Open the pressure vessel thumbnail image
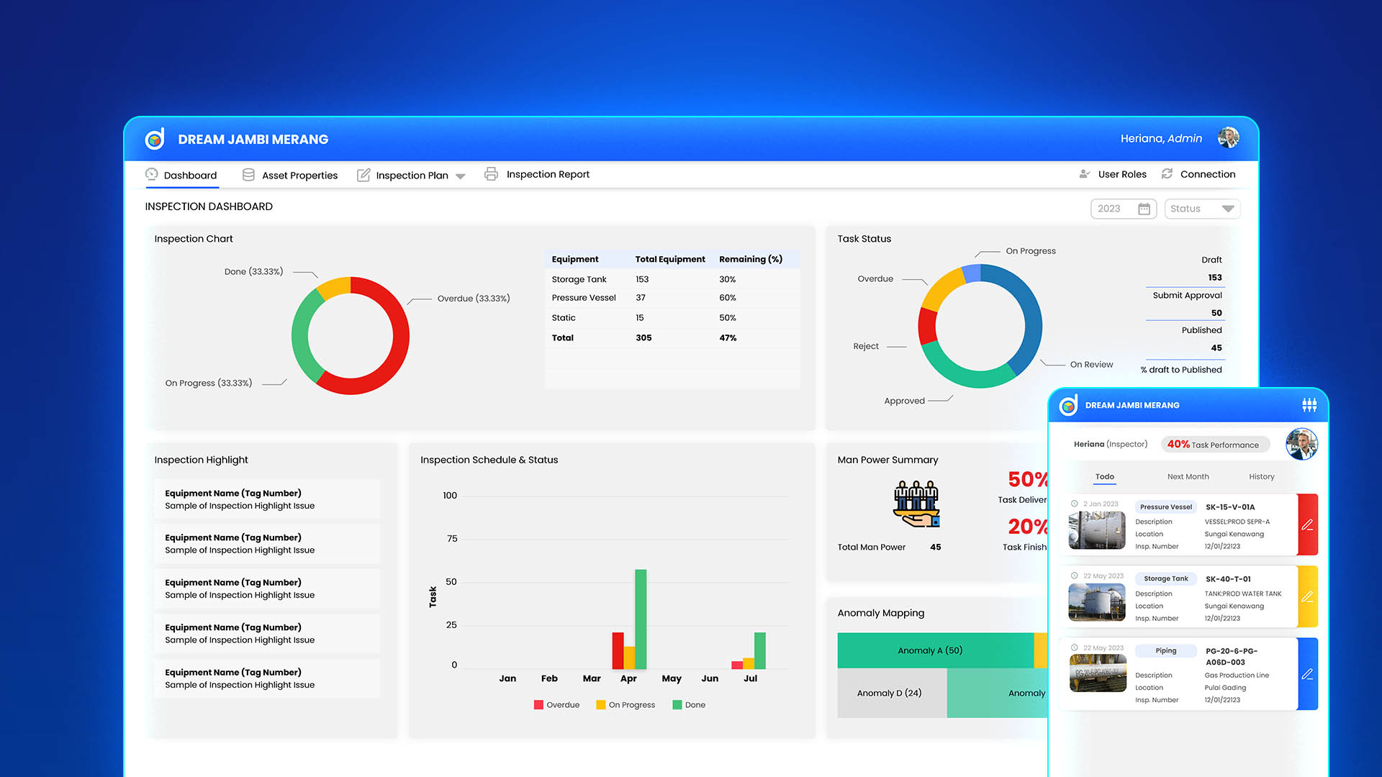The image size is (1382, 777). click(x=1097, y=530)
